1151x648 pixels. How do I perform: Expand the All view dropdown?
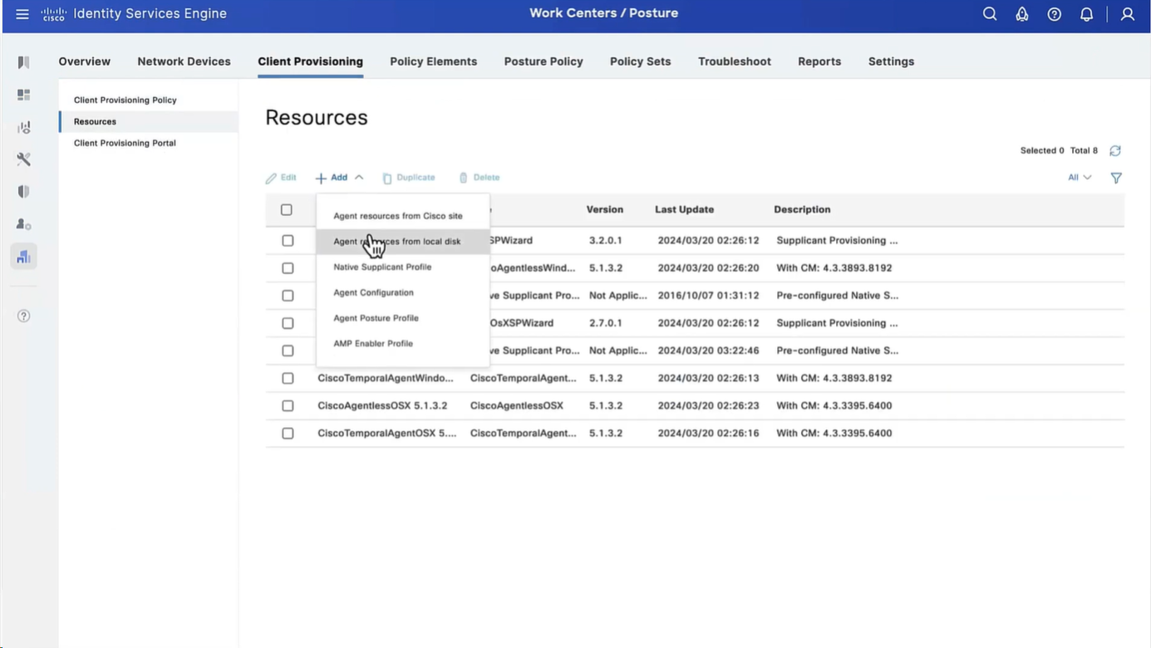coord(1079,178)
